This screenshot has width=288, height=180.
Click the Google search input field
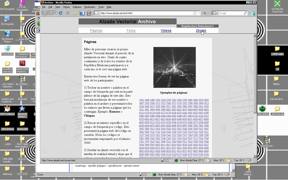pyautogui.click(x=231, y=13)
